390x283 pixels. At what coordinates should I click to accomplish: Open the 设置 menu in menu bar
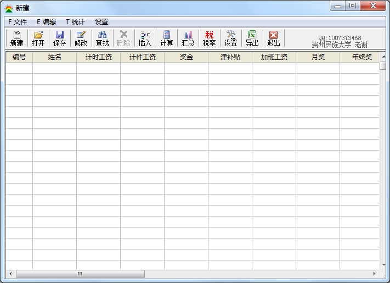101,22
